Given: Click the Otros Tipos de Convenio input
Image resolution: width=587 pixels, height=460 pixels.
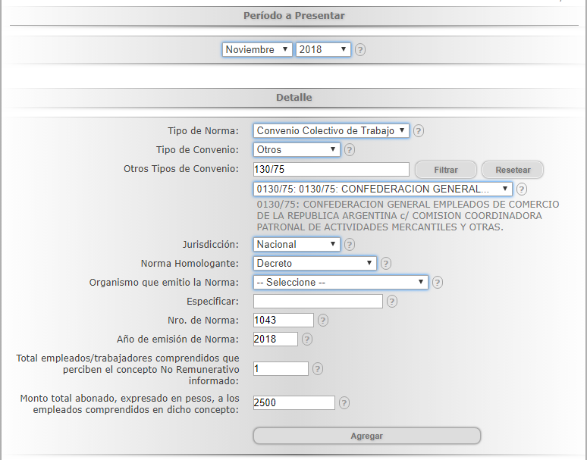Looking at the screenshot, I should coord(331,169).
